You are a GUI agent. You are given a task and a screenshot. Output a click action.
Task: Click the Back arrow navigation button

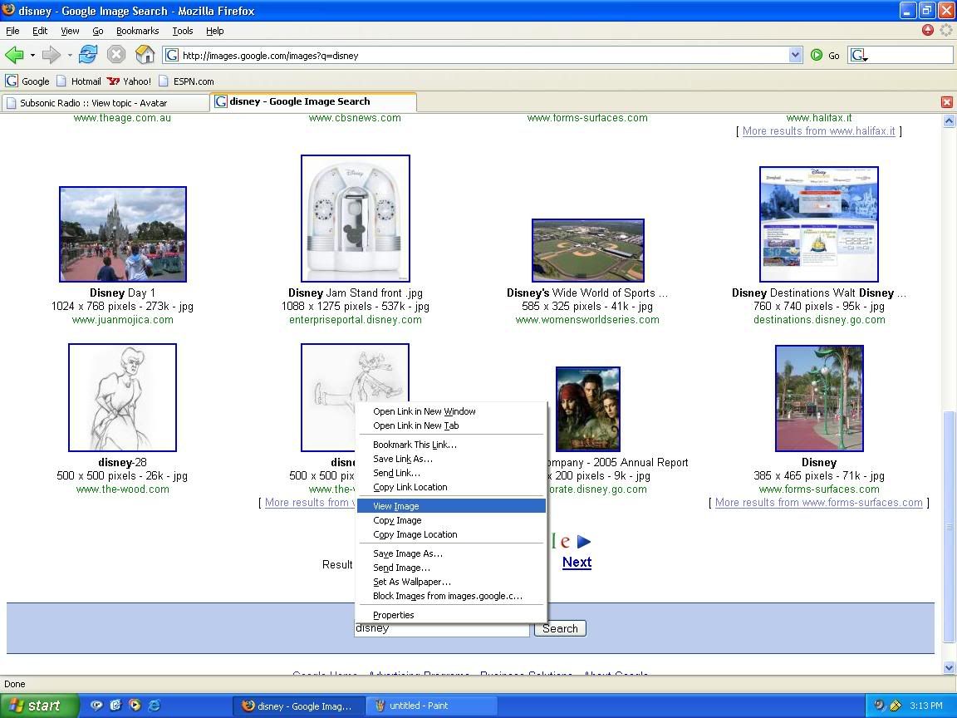coord(14,55)
